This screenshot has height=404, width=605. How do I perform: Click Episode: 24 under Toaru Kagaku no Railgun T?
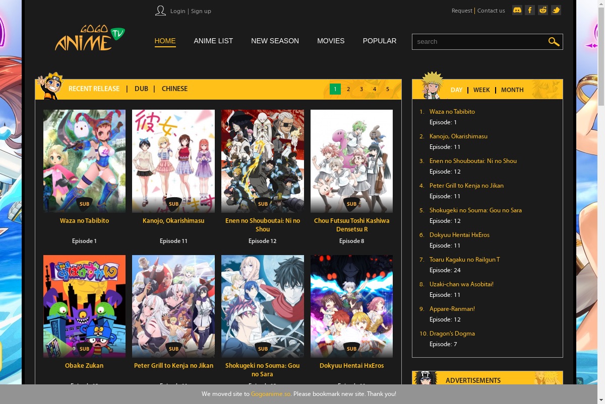pyautogui.click(x=445, y=270)
